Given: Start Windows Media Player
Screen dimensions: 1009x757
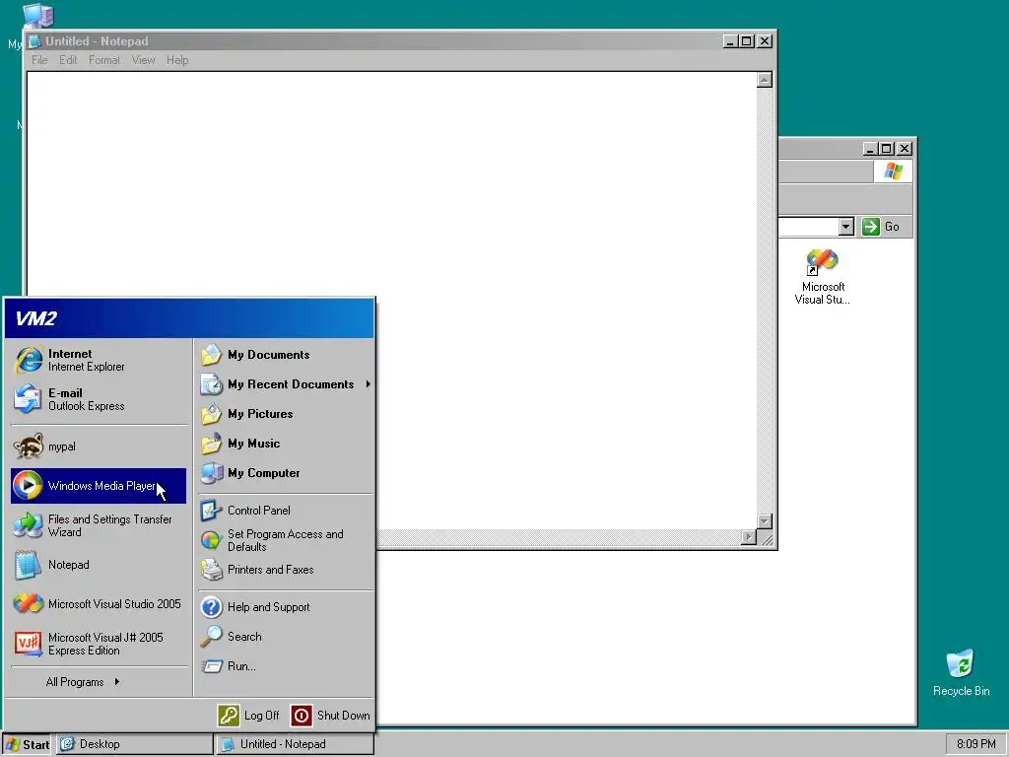Looking at the screenshot, I should [99, 485].
